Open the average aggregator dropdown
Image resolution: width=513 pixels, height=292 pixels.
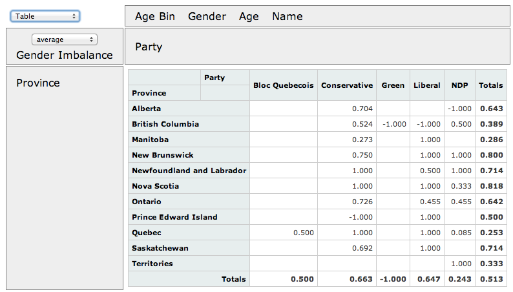[63, 39]
